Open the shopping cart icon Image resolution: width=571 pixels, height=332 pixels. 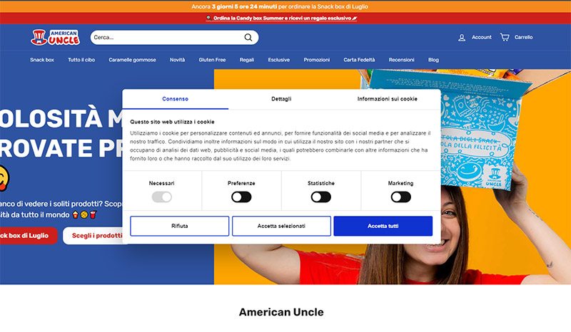point(505,37)
